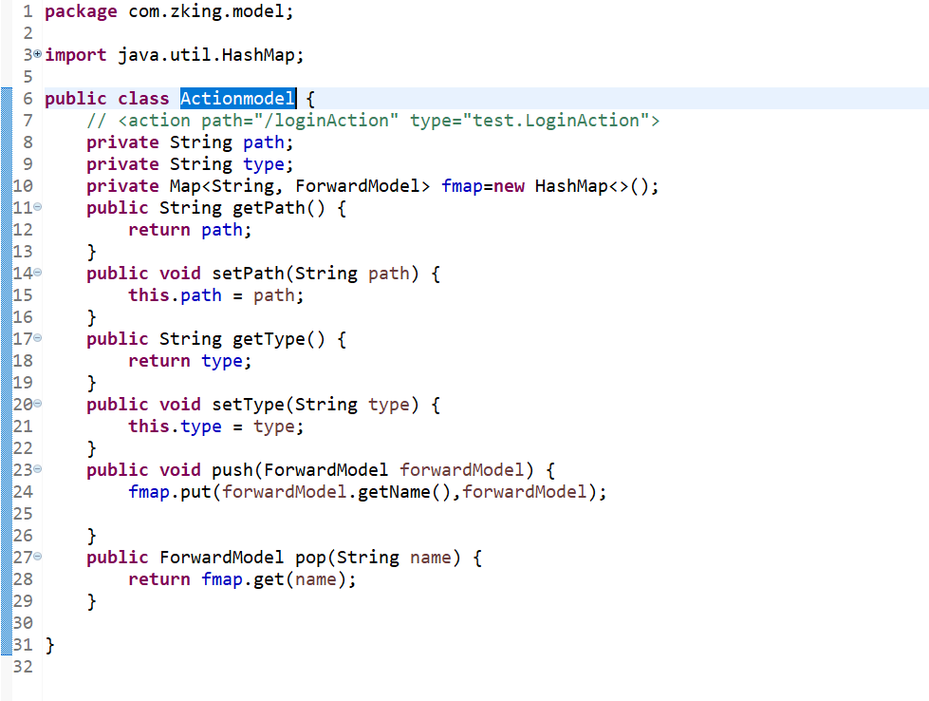Click line number 25 in the gutter

(23, 514)
